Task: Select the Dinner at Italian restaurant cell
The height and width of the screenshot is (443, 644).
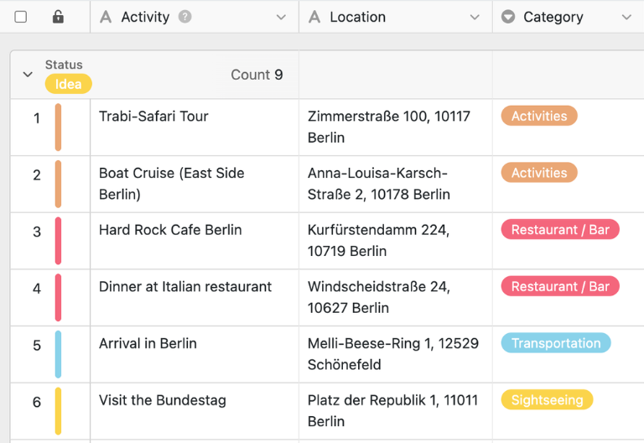Action: click(x=195, y=298)
